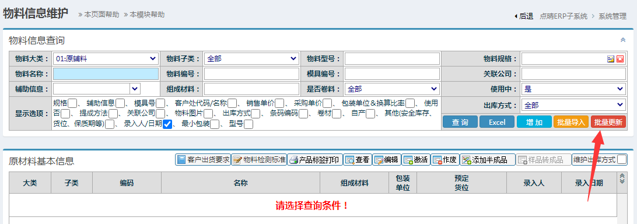Click the 作废 void button
Image resolution: width=637 pixels, height=224 pixels.
click(x=445, y=160)
